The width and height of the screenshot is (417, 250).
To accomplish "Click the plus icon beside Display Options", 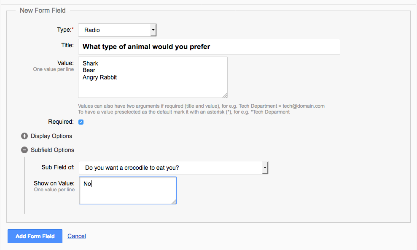I will click(x=24, y=136).
